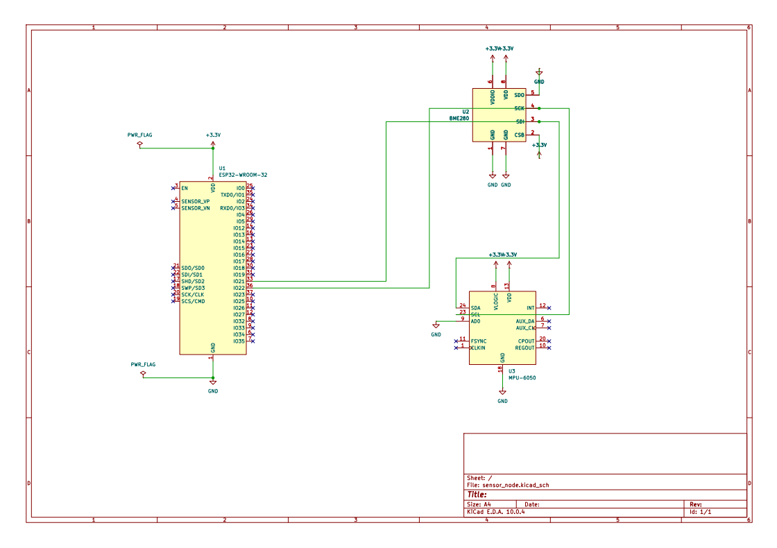Select the FSYNC pin label
Viewport: 777px width, 548px height.
479,341
